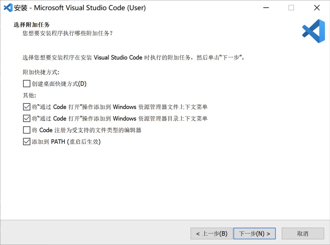Image resolution: width=330 pixels, height=245 pixels.
Task: Click the installer window title text
Action: (x=80, y=8)
